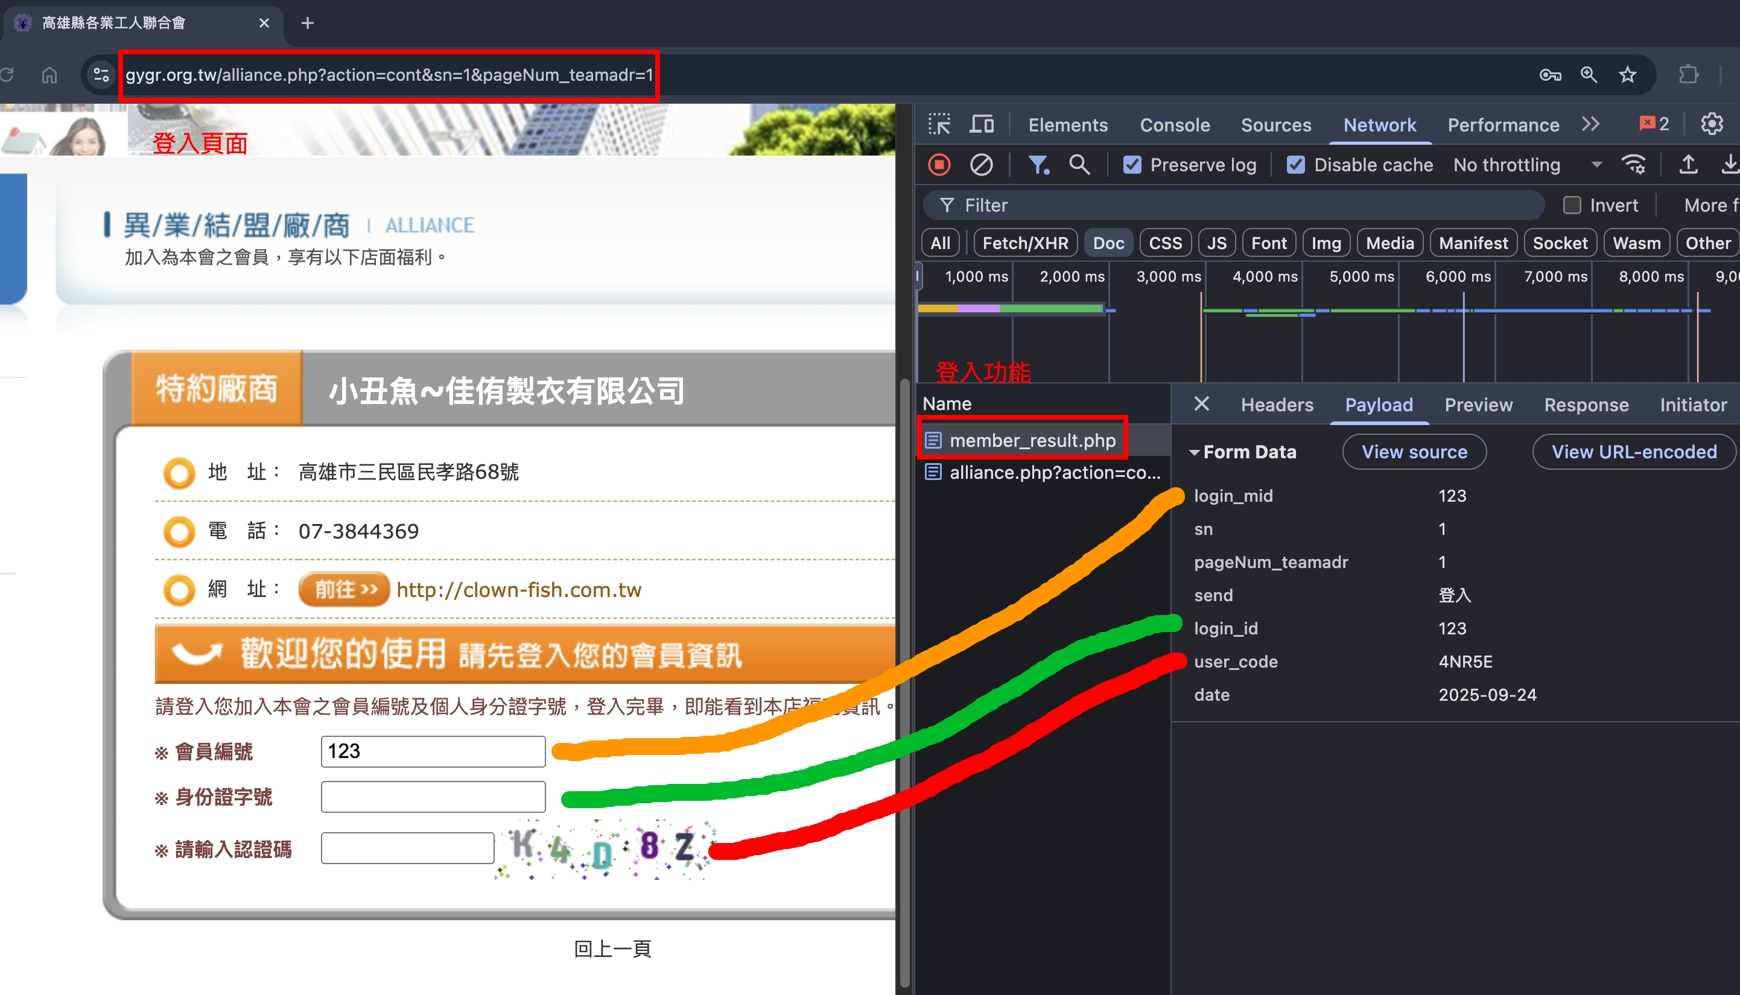Viewport: 1740px width, 995px height.
Task: Bookmark this page with the star icon
Action: point(1628,75)
